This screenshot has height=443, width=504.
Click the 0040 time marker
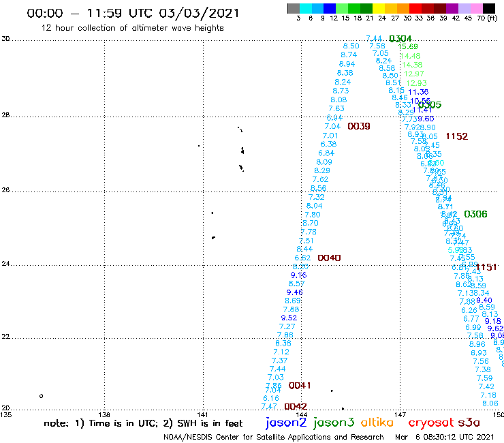pos(329,258)
